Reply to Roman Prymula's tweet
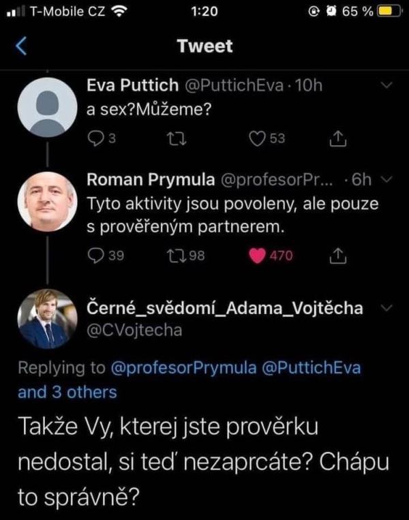The width and height of the screenshot is (409, 520). [96, 256]
